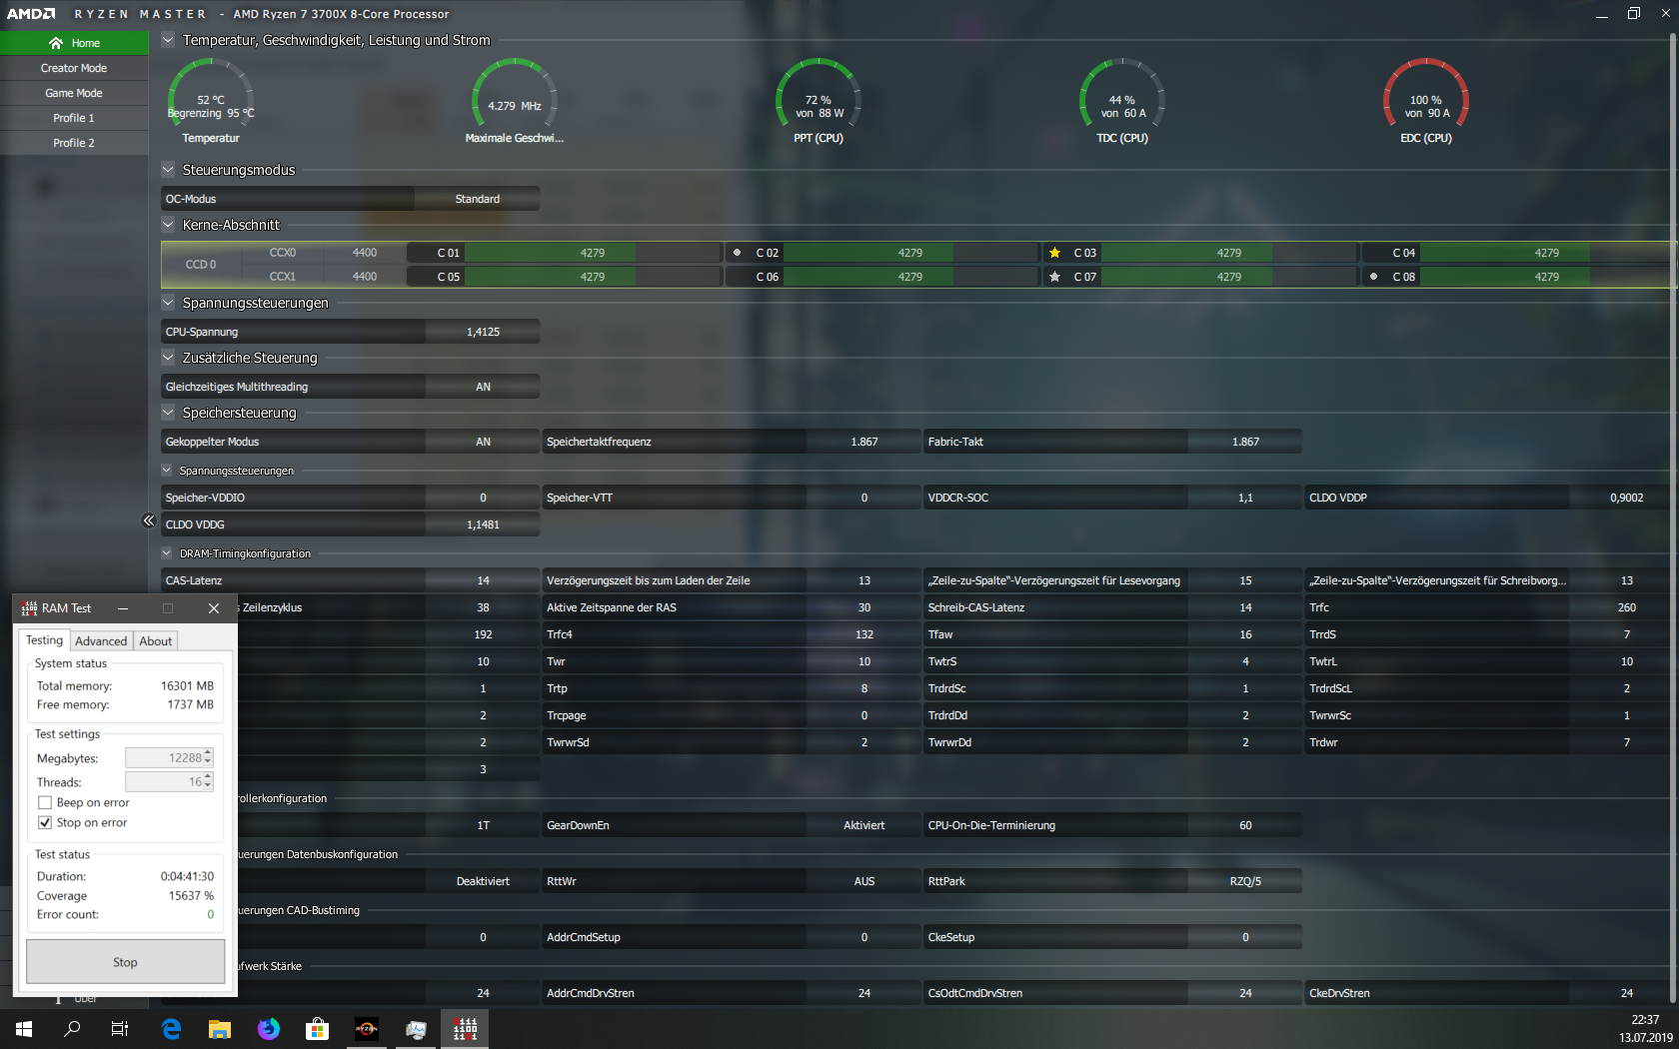The image size is (1679, 1049).
Task: Open Task View on the taskbar
Action: (120, 1028)
